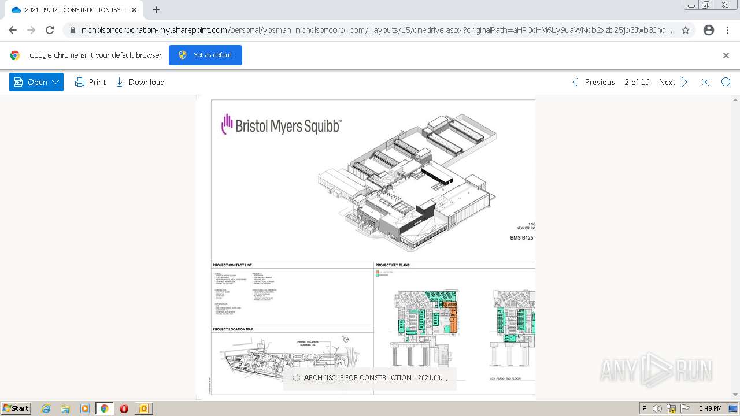Click the PROJECT CONTACT LIST heading
This screenshot has height=416, width=740.
tap(232, 265)
